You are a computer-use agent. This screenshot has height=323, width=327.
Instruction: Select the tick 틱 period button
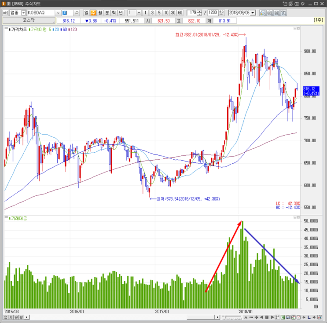pos(114,13)
